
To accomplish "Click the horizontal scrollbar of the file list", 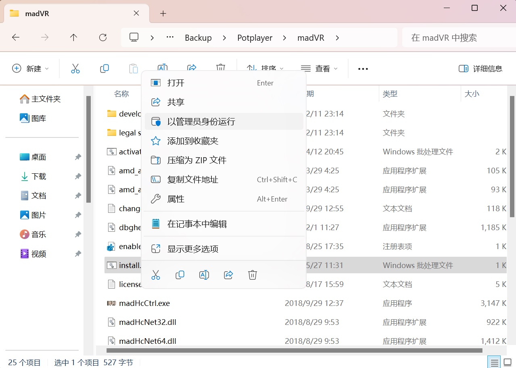I will (295, 350).
